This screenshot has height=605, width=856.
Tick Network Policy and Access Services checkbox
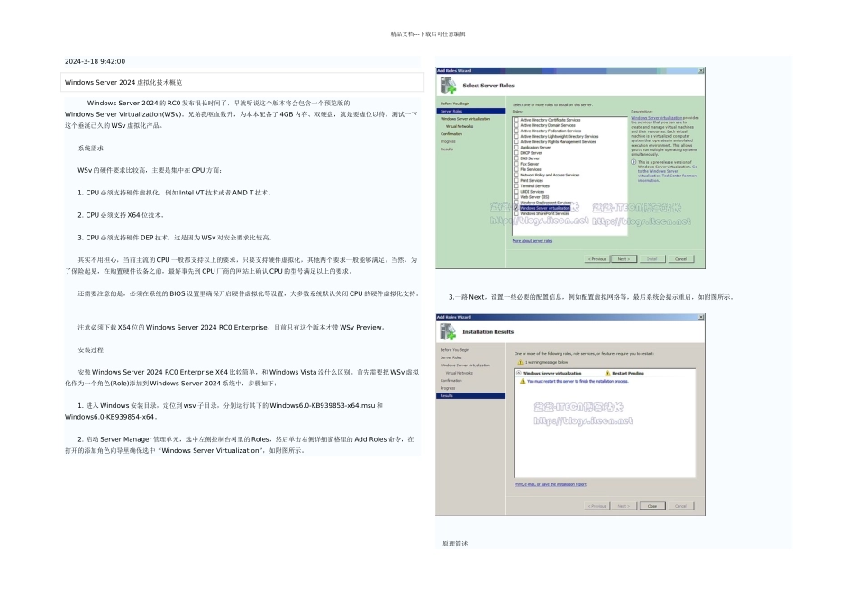(x=516, y=176)
